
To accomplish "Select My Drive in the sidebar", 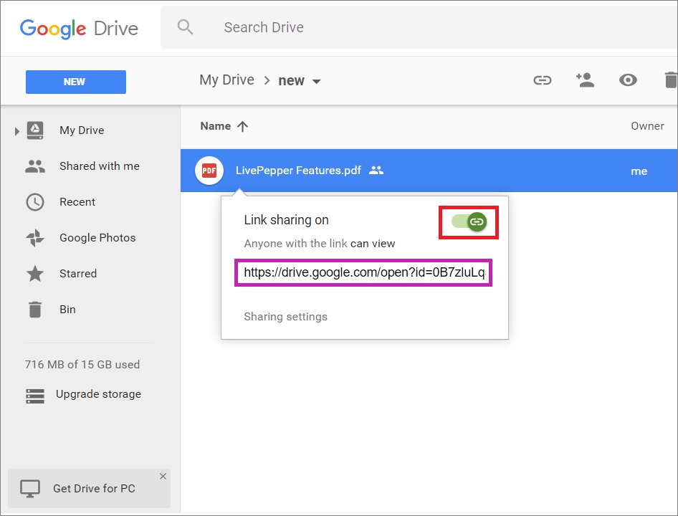I will click(82, 130).
